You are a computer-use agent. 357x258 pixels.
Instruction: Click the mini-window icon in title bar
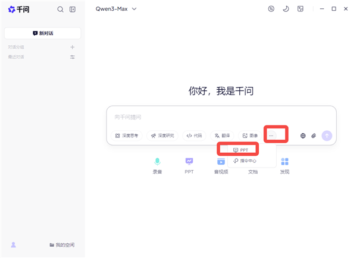[x=300, y=9]
